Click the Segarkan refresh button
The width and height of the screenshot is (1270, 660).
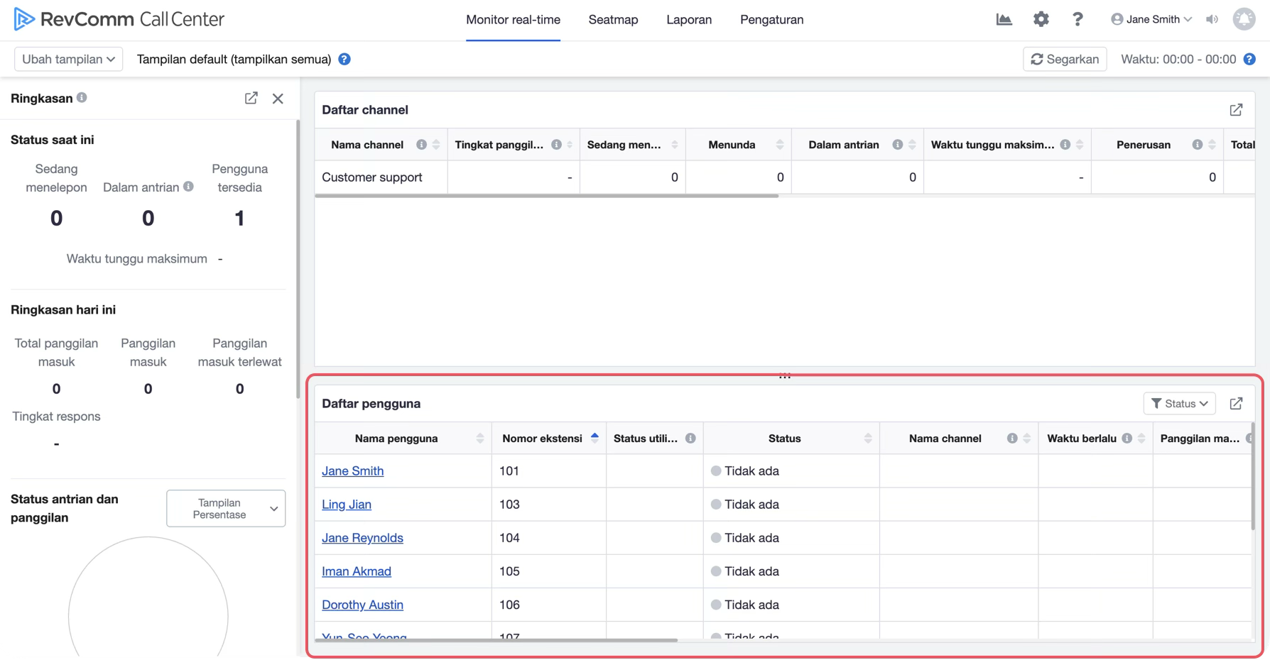tap(1065, 59)
